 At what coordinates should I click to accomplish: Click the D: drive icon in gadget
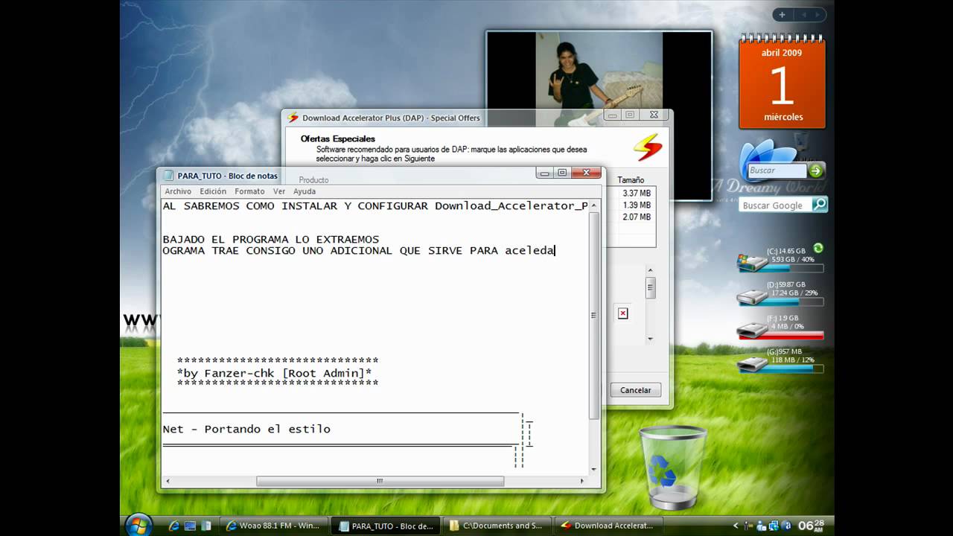pos(751,297)
